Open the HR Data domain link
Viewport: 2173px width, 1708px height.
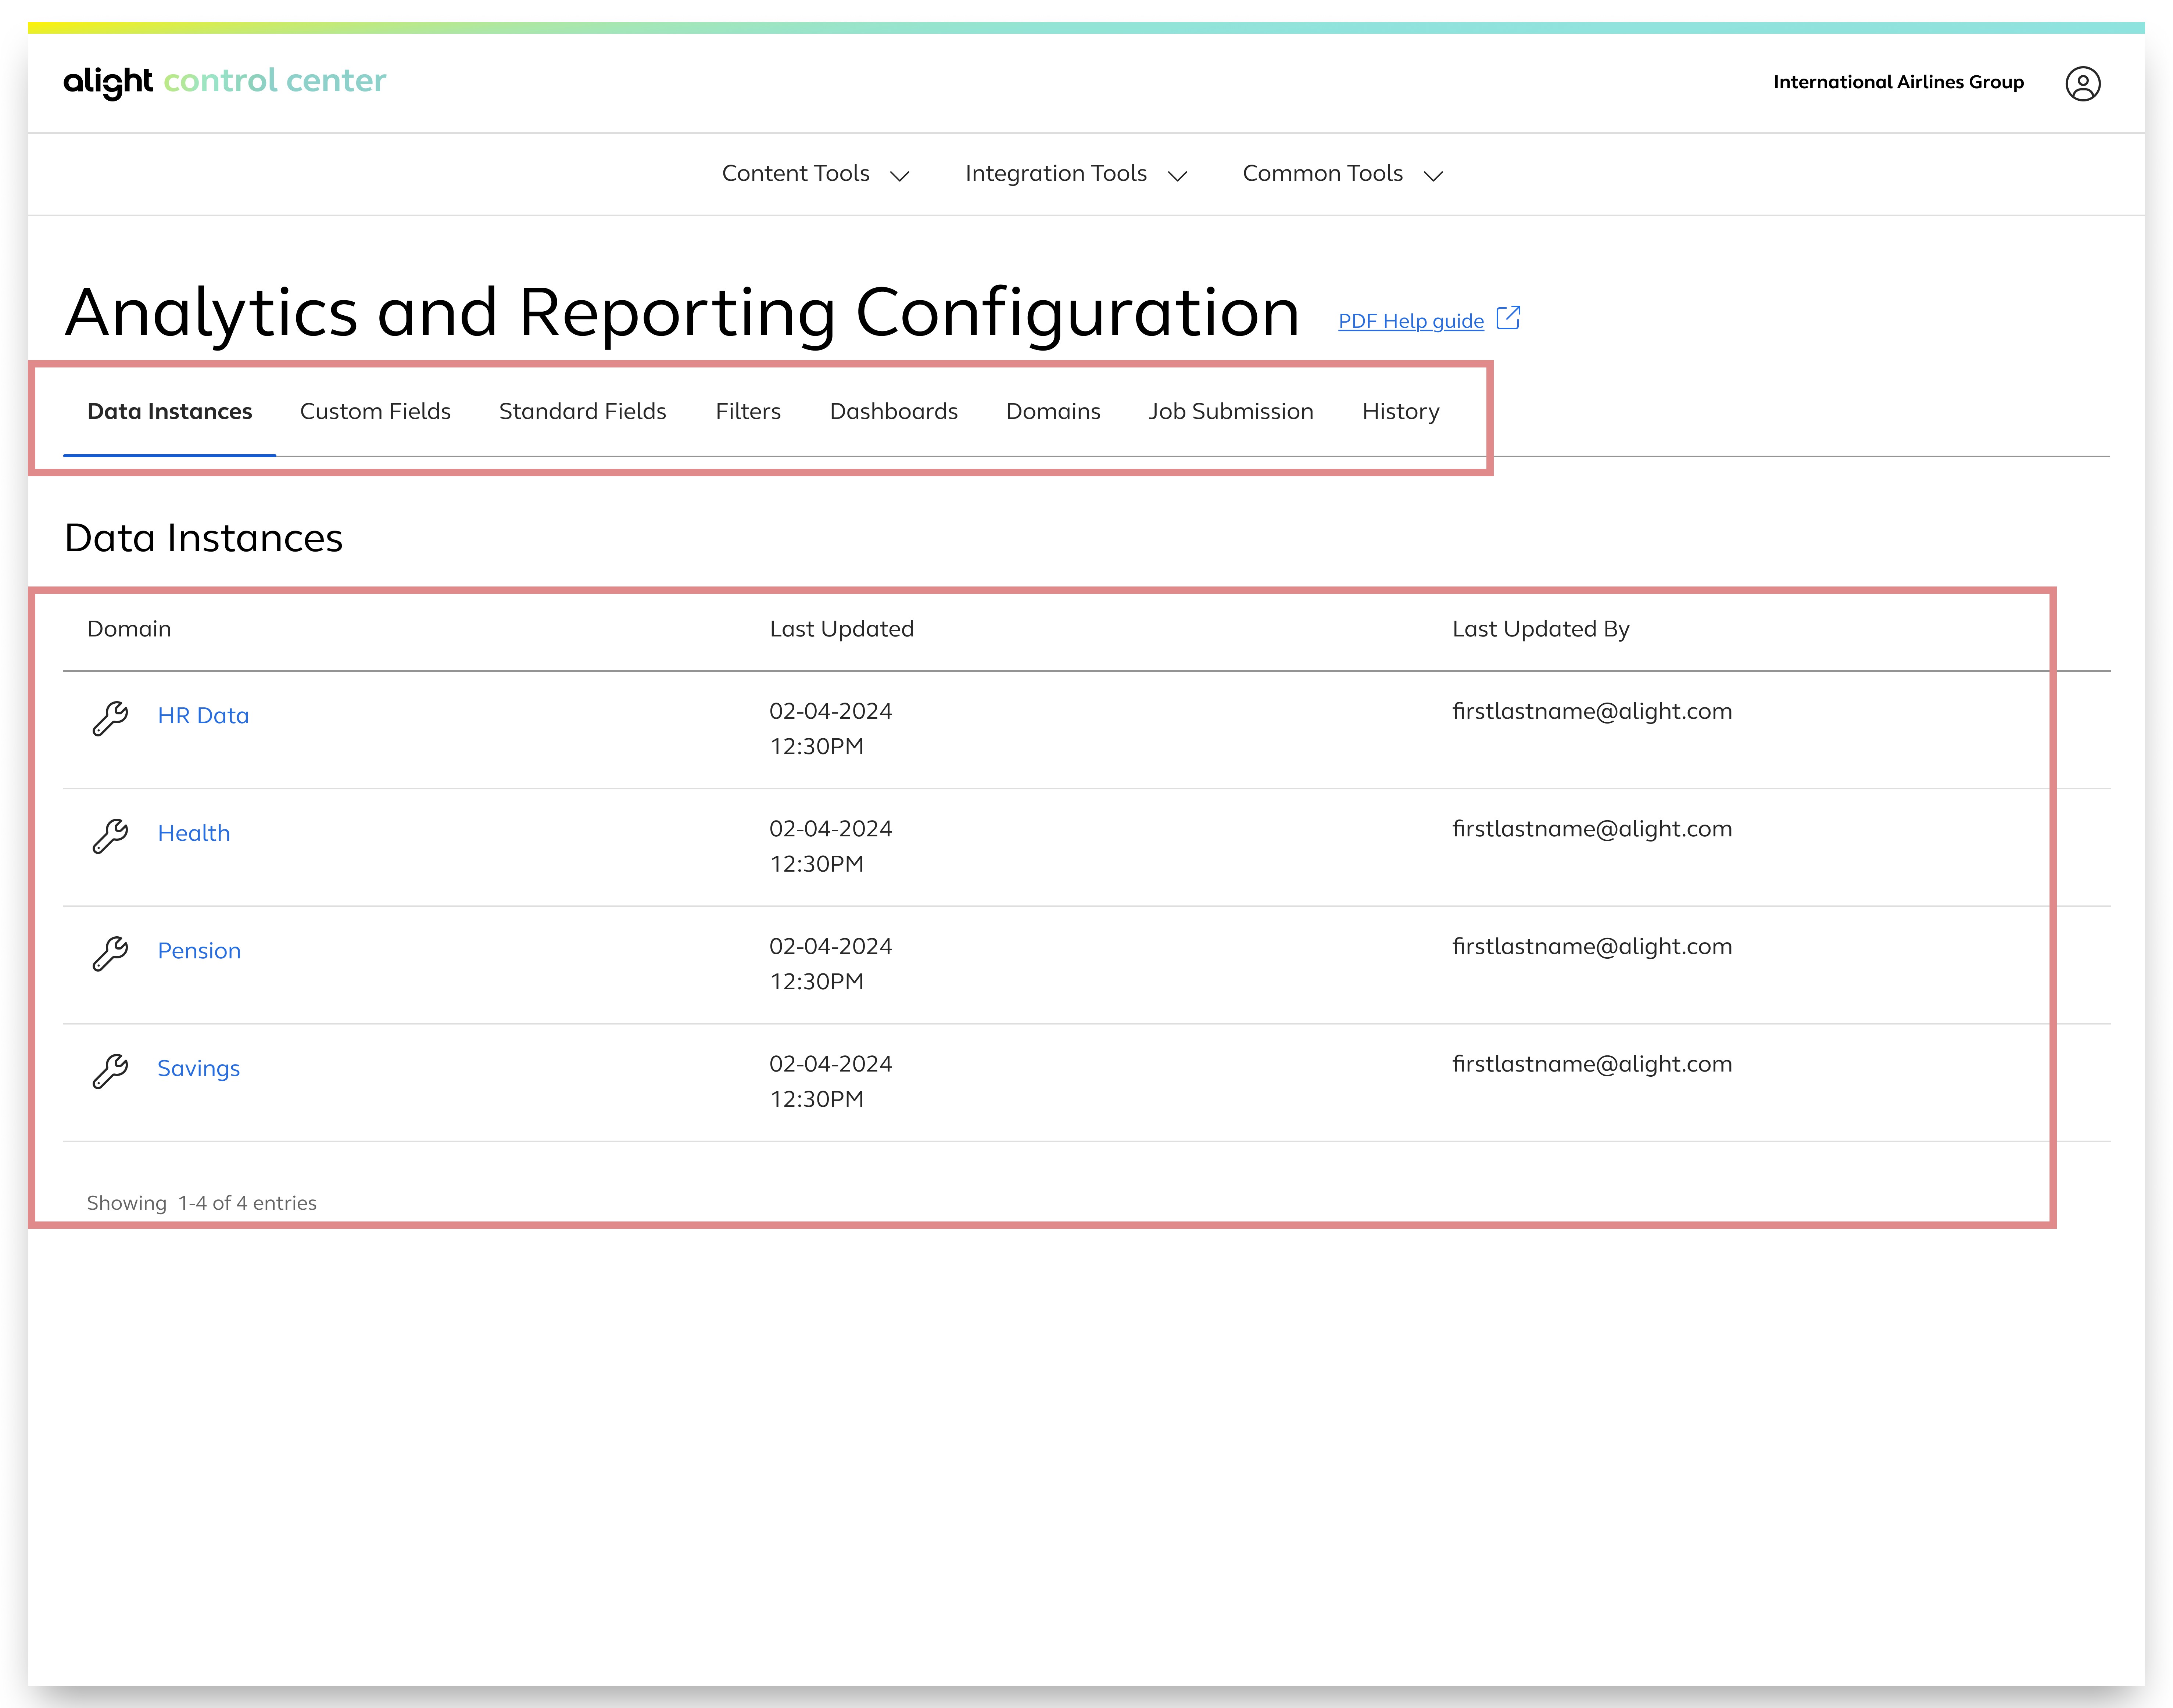(203, 716)
